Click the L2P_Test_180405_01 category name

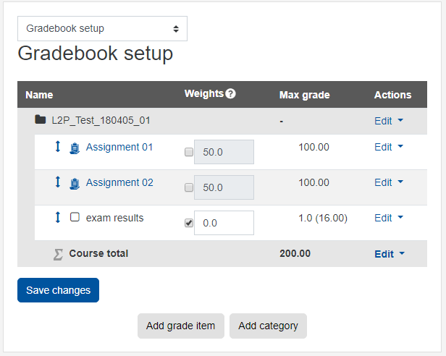pyautogui.click(x=101, y=121)
